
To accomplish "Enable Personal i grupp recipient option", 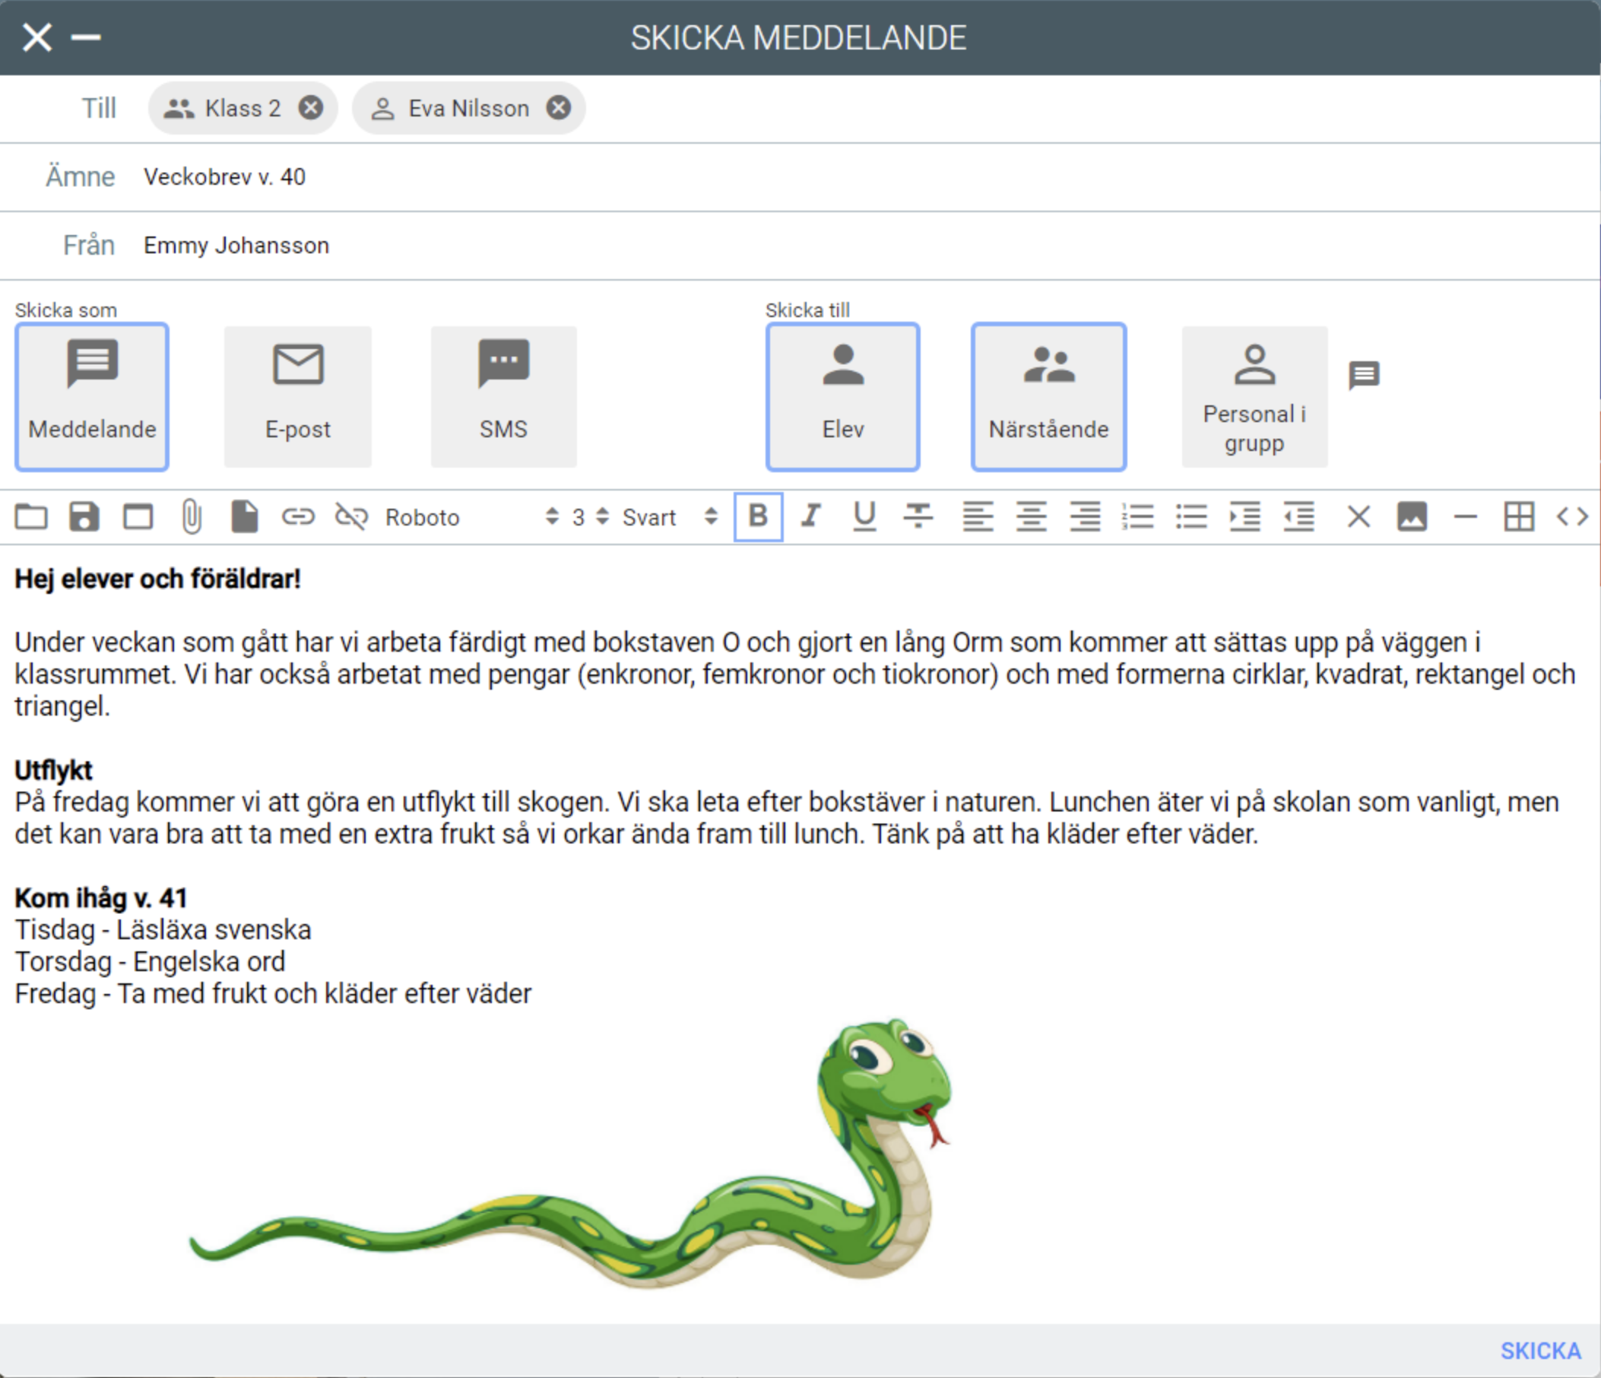I will coord(1254,396).
